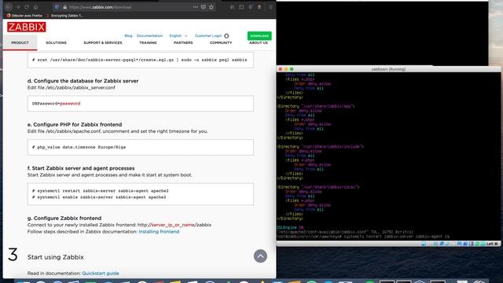Open the SUPPORT & SERVICES menu
The image size is (503, 283).
tap(103, 42)
